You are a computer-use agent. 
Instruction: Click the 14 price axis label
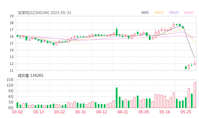click(x=12, y=50)
